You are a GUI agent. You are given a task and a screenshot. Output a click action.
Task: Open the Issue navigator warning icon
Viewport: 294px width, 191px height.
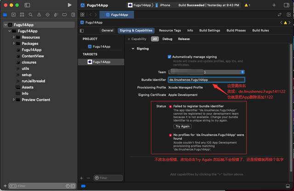[x=39, y=15]
